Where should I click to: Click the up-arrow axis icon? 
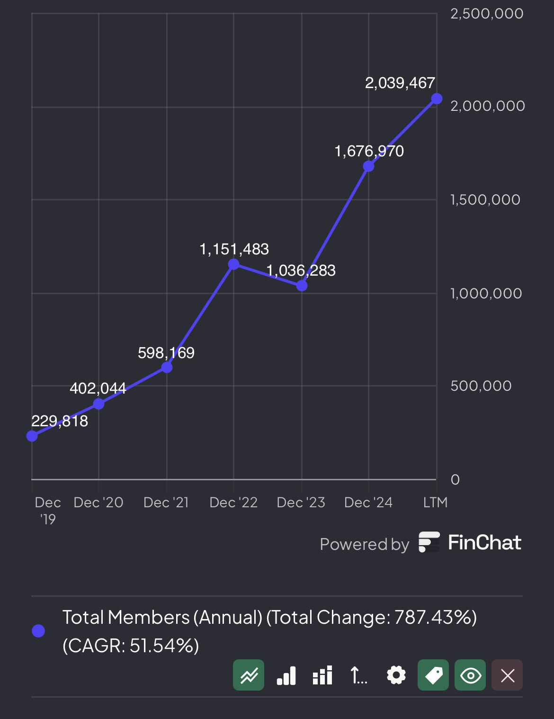click(358, 675)
